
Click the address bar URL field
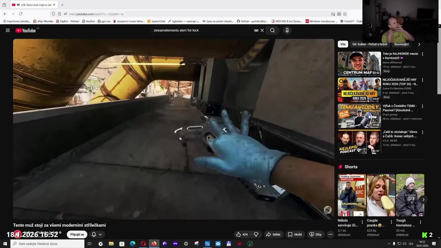coord(196,14)
